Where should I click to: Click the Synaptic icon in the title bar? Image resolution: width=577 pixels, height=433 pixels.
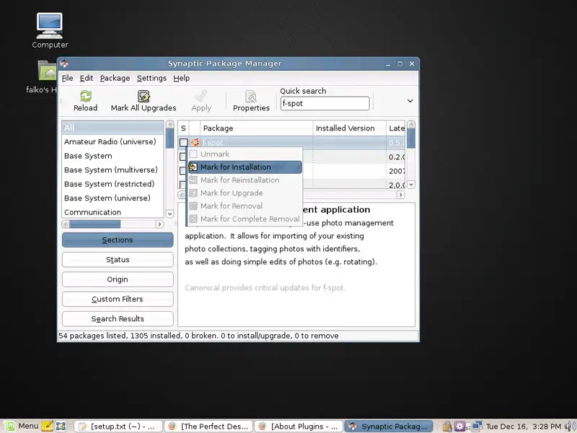tap(64, 64)
